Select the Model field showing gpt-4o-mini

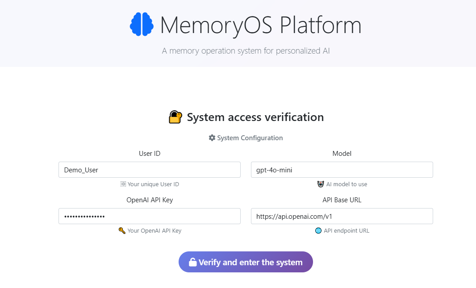pos(342,170)
